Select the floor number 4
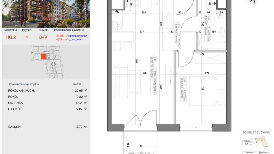This screenshot has height=154, width=274. pos(27,37)
